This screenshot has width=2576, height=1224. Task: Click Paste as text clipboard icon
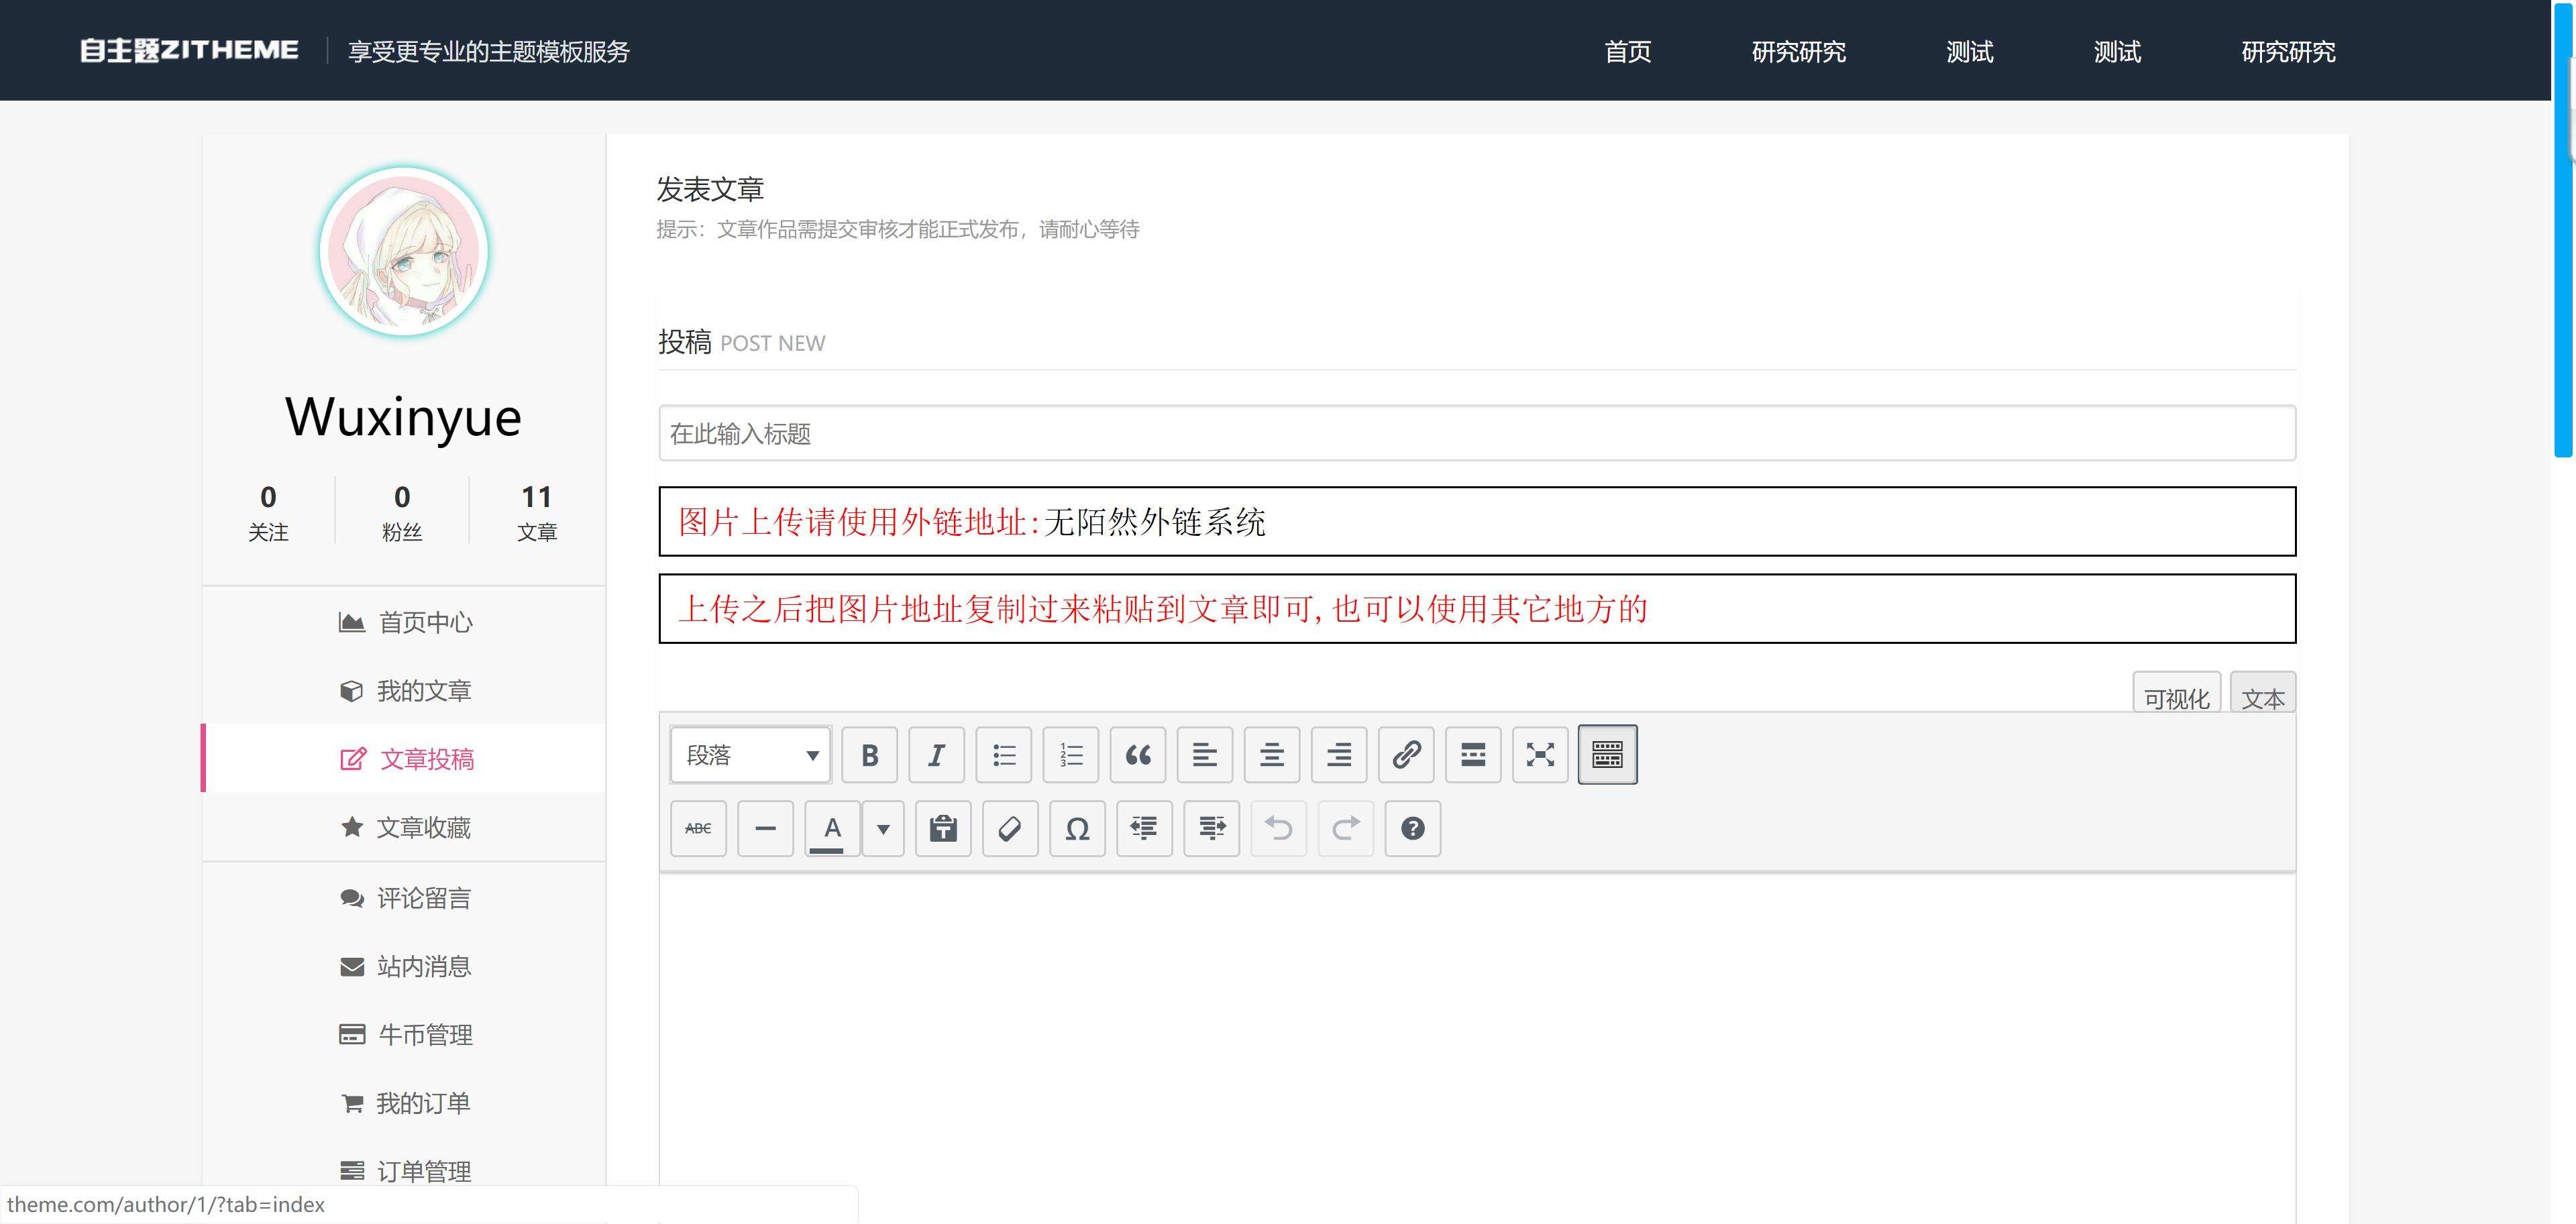(943, 829)
